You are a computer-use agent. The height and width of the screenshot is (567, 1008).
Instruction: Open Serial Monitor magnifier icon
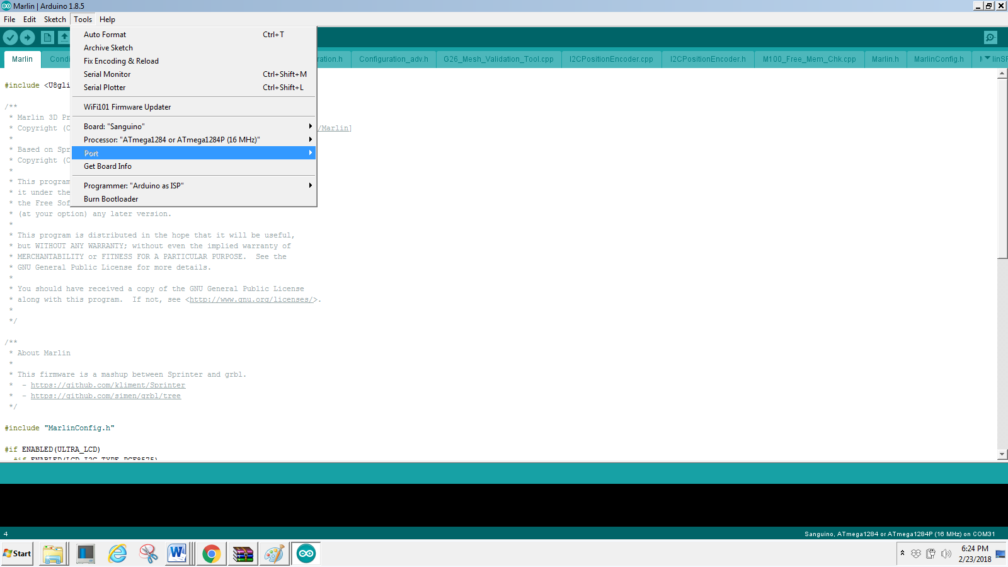[990, 38]
